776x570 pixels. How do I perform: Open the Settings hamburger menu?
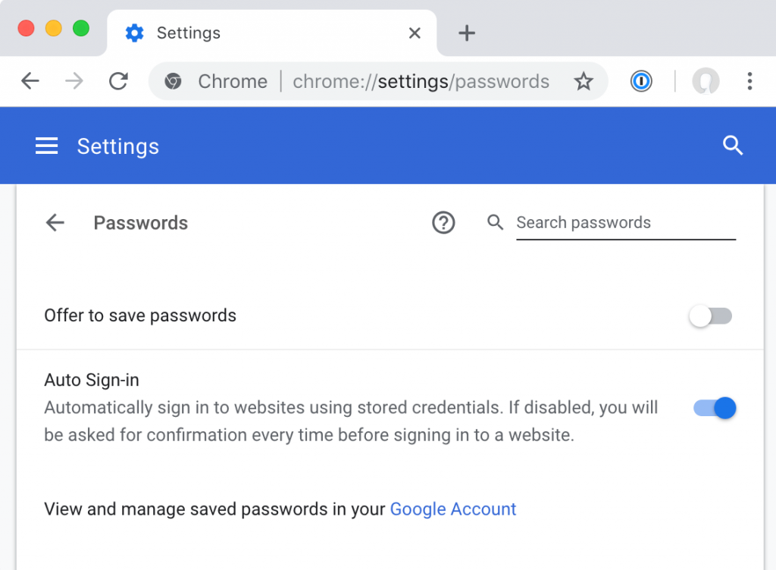pos(46,146)
